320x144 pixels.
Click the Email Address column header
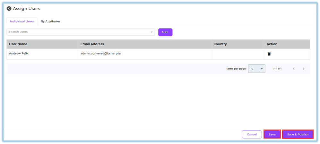pos(92,44)
